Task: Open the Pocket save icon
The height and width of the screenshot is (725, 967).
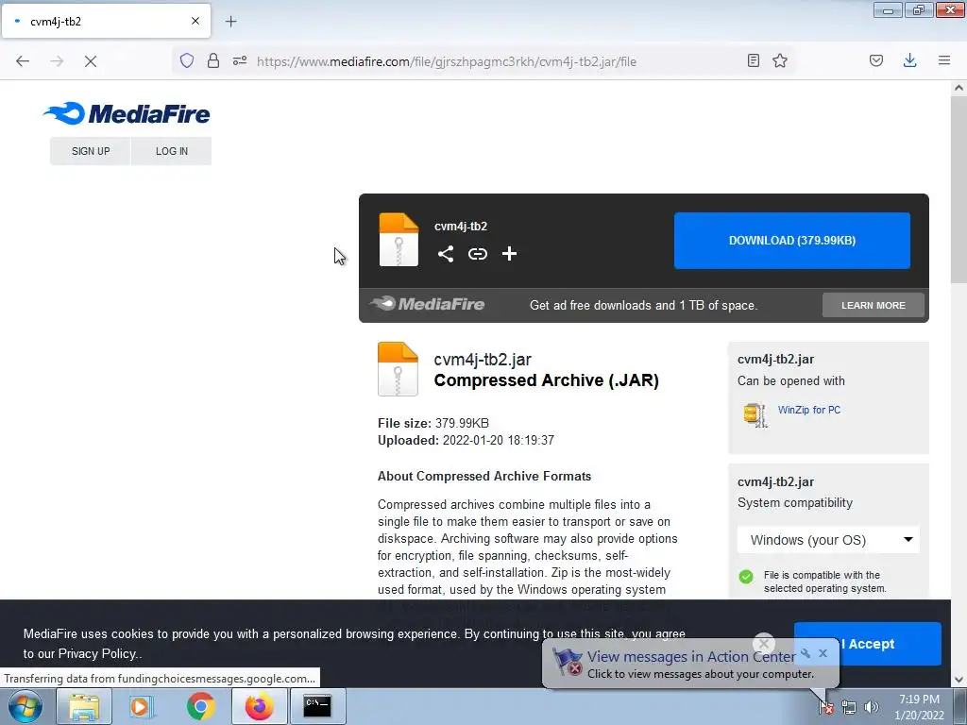Action: (x=876, y=60)
